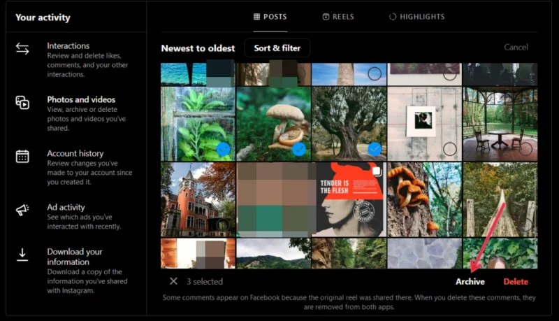The width and height of the screenshot is (559, 321).
Task: Open the Sort & filter options
Action: pyautogui.click(x=277, y=48)
